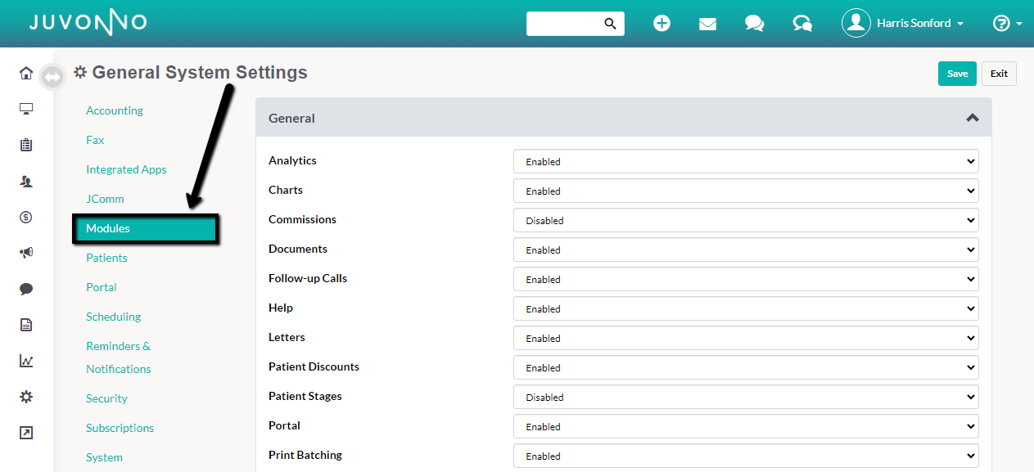Open the chart reports icon in sidebar

[x=26, y=361]
